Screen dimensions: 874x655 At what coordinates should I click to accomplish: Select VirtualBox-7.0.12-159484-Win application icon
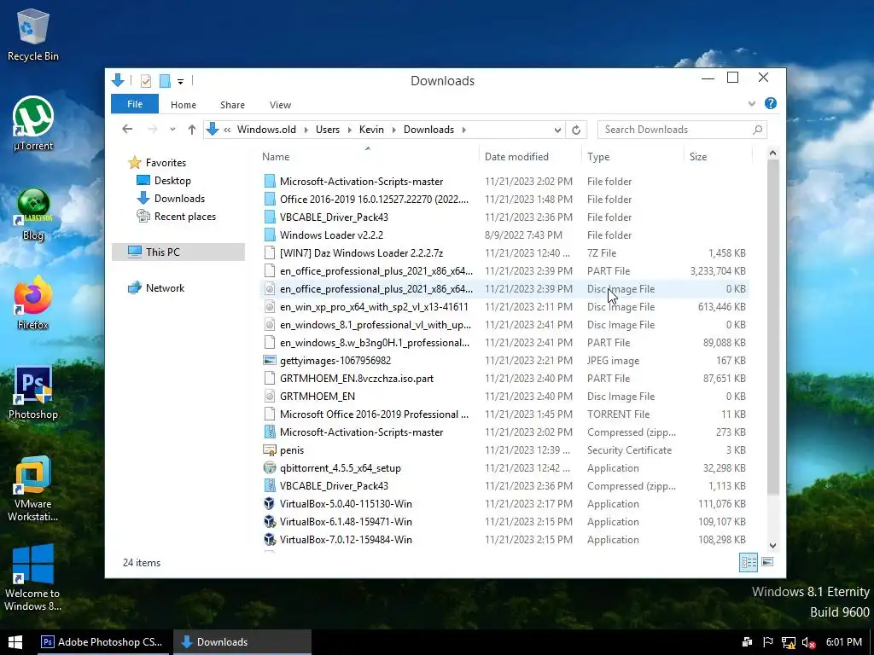click(270, 539)
